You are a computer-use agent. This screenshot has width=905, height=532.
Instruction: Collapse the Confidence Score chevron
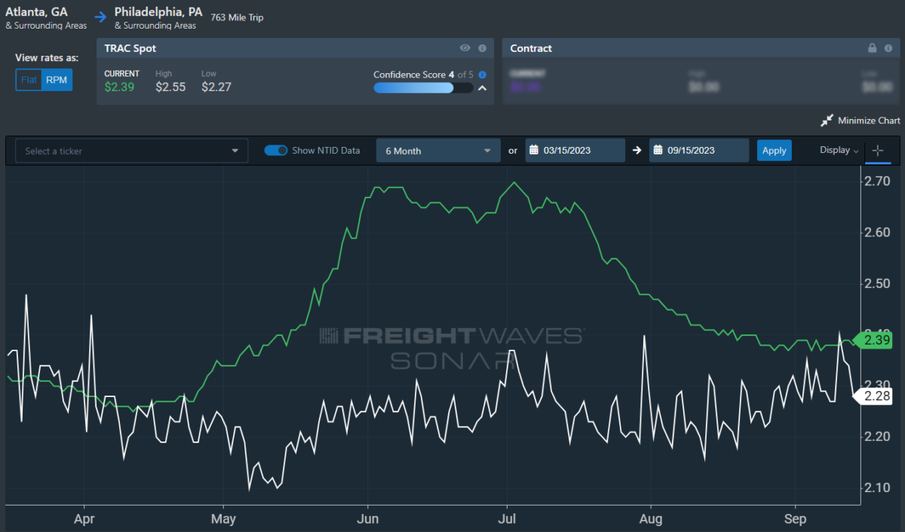(483, 88)
